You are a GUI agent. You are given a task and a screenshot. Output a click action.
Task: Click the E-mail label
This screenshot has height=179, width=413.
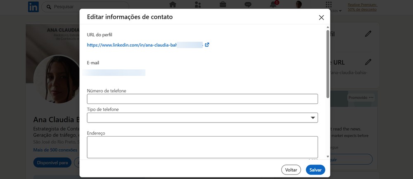pyautogui.click(x=93, y=63)
